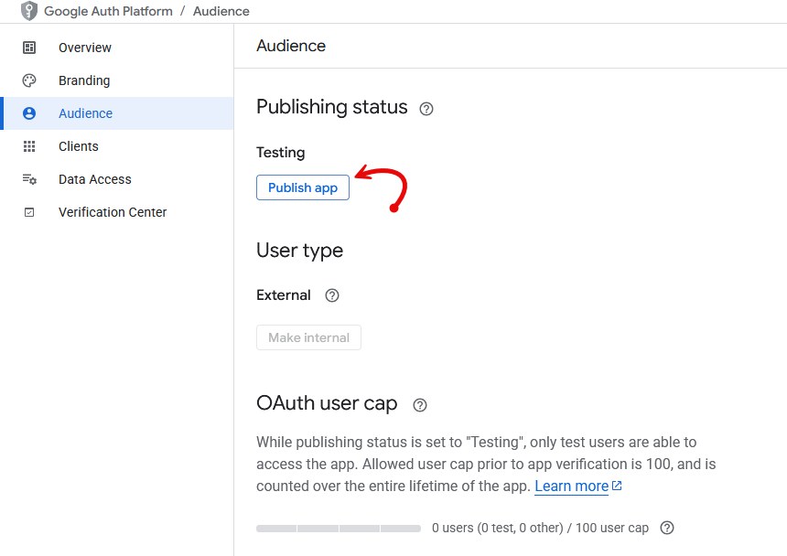The width and height of the screenshot is (787, 556).
Task: Click the Make internal button
Action: 308,337
